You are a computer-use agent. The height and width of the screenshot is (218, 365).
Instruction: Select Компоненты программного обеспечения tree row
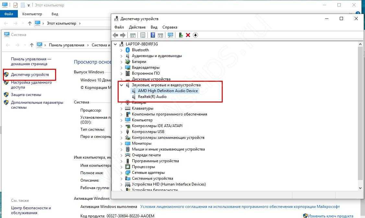pyautogui.click(x=169, y=114)
